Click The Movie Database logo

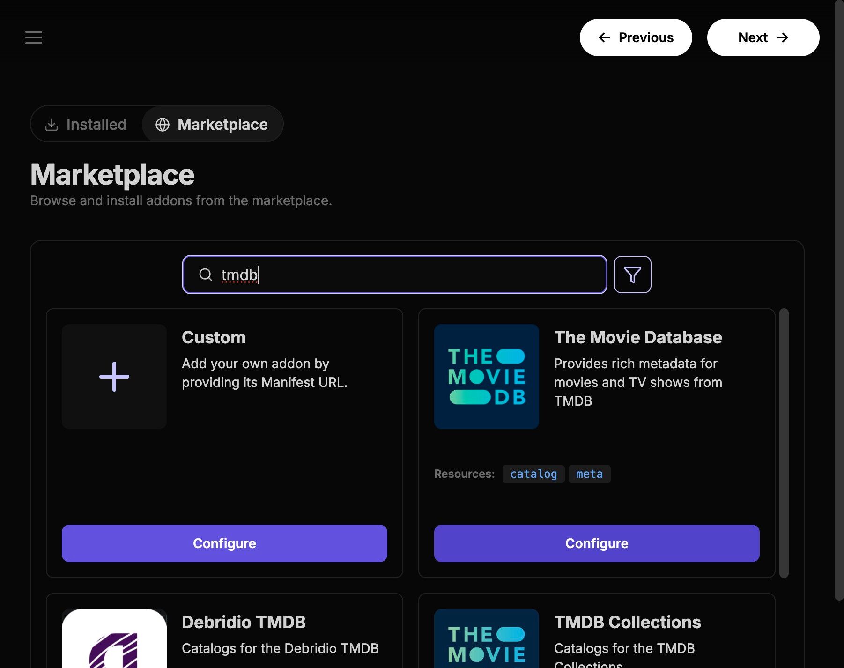click(487, 377)
